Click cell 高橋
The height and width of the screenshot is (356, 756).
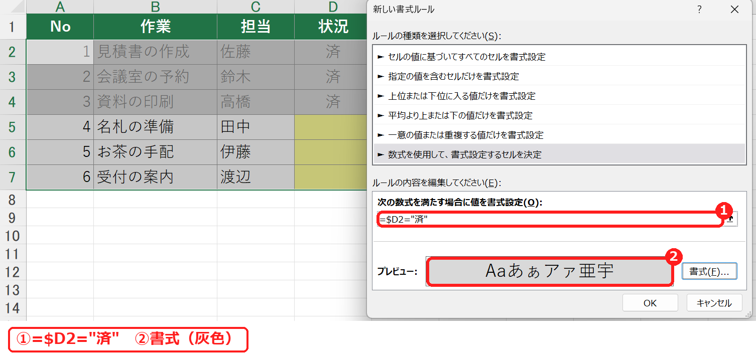click(x=256, y=102)
